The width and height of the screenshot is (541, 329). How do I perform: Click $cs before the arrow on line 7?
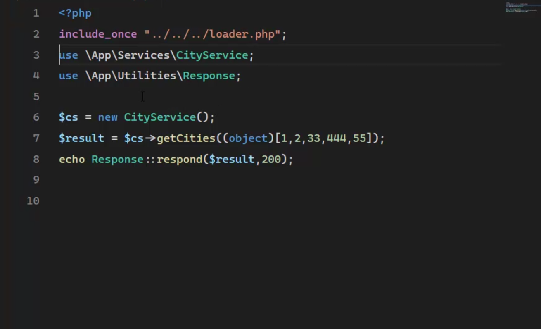pyautogui.click(x=134, y=138)
